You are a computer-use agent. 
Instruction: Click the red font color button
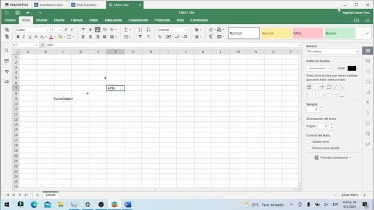[x=51, y=37]
